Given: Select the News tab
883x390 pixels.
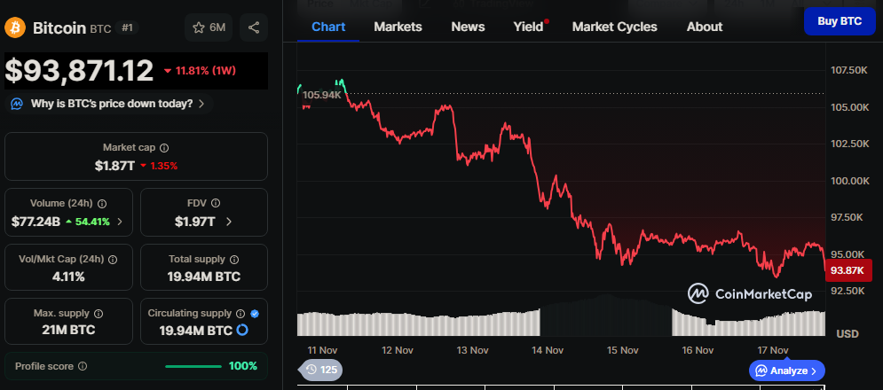Looking at the screenshot, I should [x=468, y=27].
